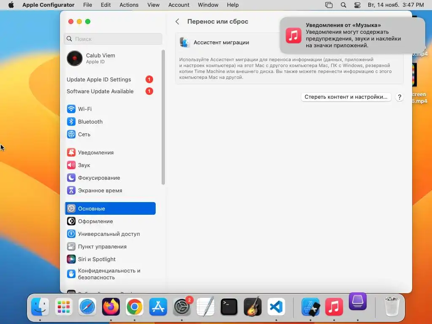The image size is (432, 324).
Task: Open Software Update Available
Action: tap(110, 91)
